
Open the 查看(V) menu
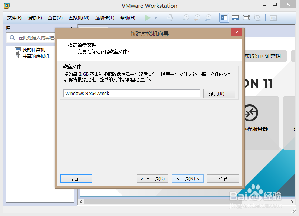coord(55,18)
